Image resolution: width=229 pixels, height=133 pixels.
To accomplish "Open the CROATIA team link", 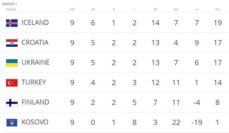I will coord(35,42).
